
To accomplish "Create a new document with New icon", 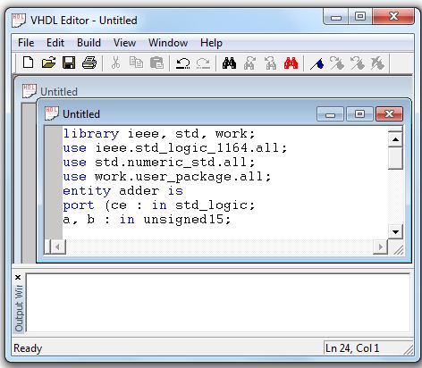I will [x=29, y=63].
